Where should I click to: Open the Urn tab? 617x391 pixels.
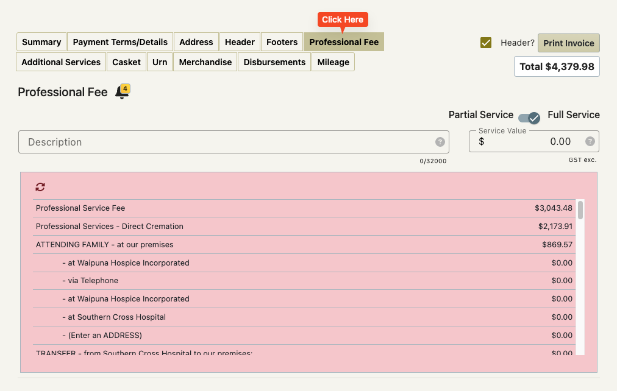pyautogui.click(x=160, y=62)
